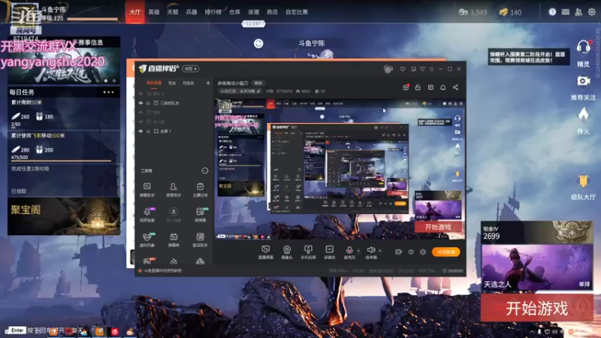Open stream settings gear beside 关闭直播
Viewport: 601px width, 338px height.
(x=423, y=252)
